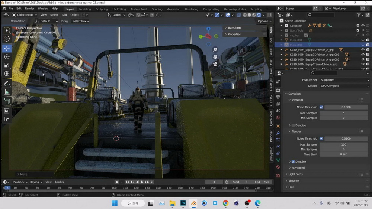
Task: Click the viewport zoom magnifier icon
Action: pos(215,50)
